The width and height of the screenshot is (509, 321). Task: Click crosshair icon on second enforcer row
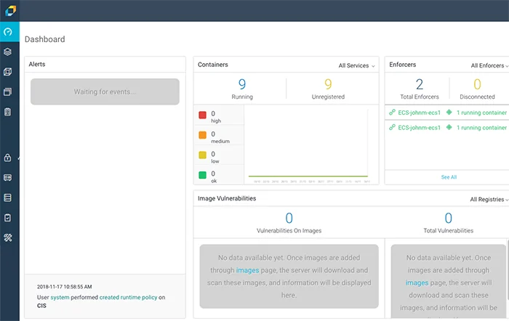[x=449, y=127]
